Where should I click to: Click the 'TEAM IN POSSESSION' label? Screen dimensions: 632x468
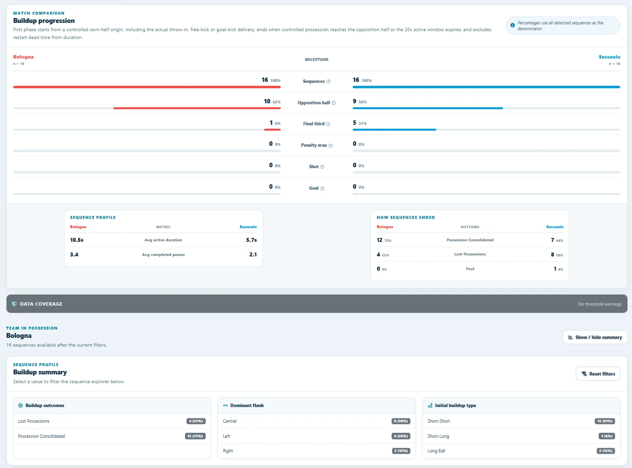32,328
